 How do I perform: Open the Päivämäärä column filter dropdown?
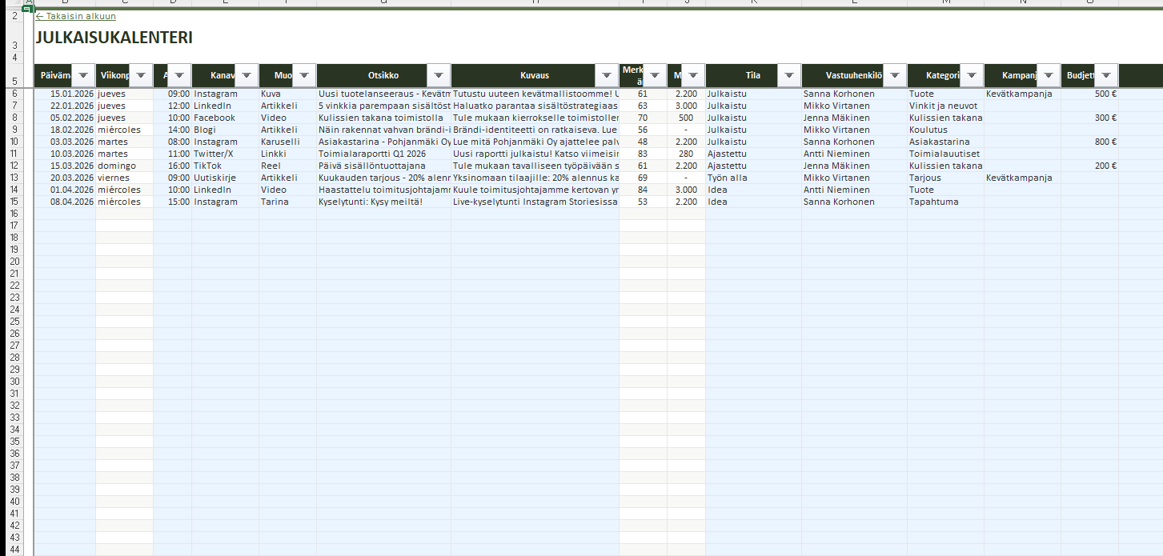83,75
